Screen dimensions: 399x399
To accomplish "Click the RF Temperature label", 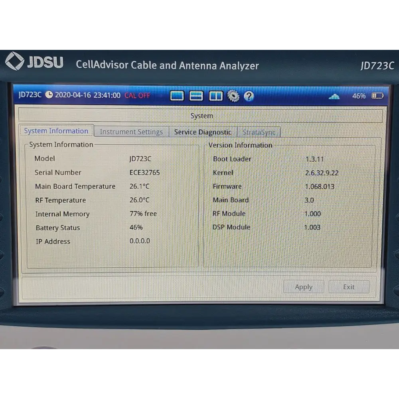I will click(x=61, y=200).
